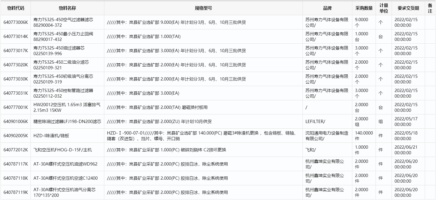Screen dimensions: 436x200
Task: Select material code 640773020K
Action: [x=16, y=65]
